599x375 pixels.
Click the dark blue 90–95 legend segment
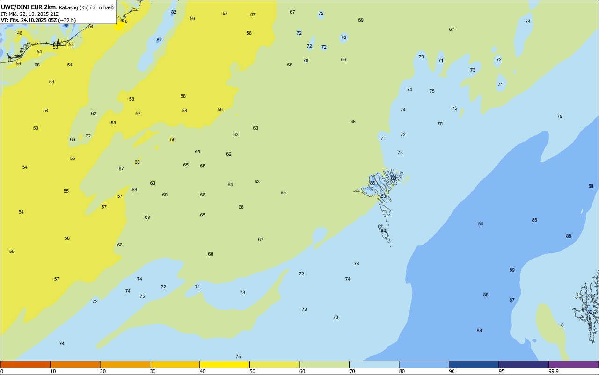click(474, 364)
